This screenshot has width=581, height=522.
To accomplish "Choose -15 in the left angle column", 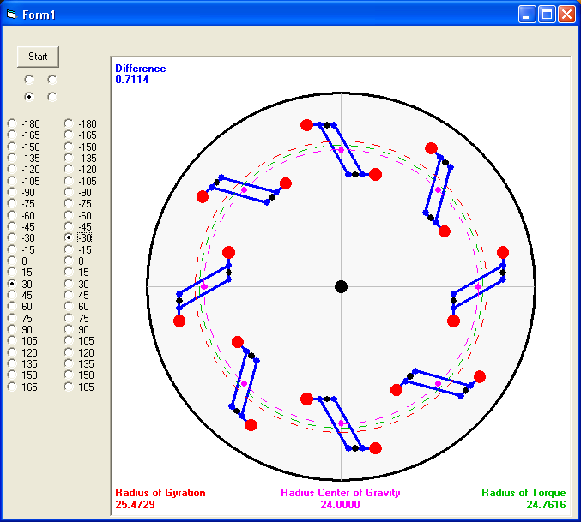I will 21,249.
